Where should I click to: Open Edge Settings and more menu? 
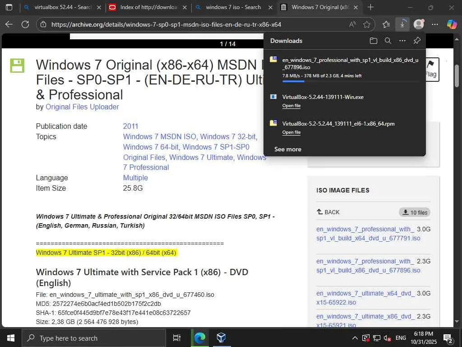click(x=434, y=24)
